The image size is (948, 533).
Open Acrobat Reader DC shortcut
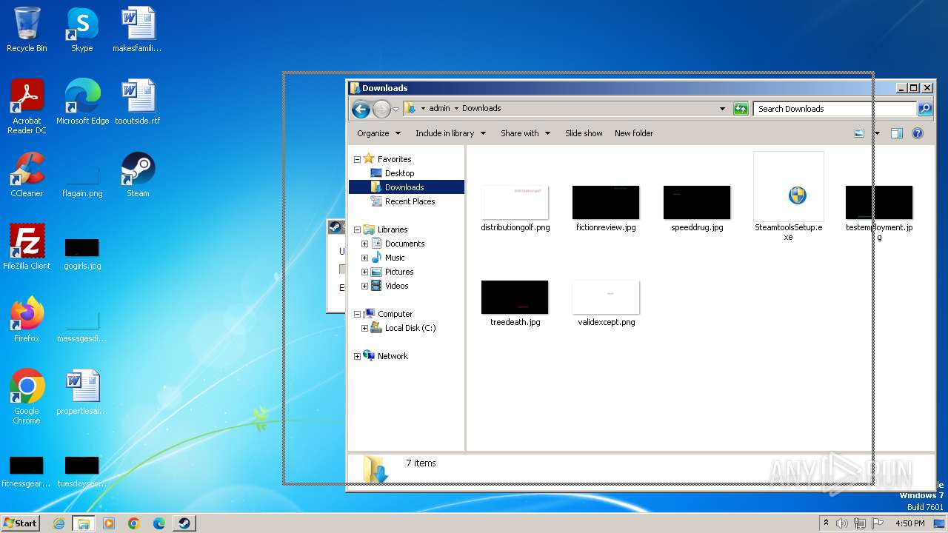coord(27,106)
